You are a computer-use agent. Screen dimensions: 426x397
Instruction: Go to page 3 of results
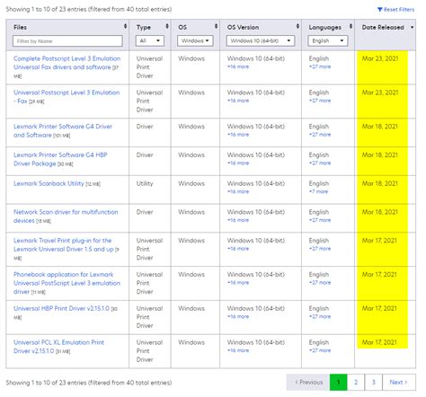(373, 382)
